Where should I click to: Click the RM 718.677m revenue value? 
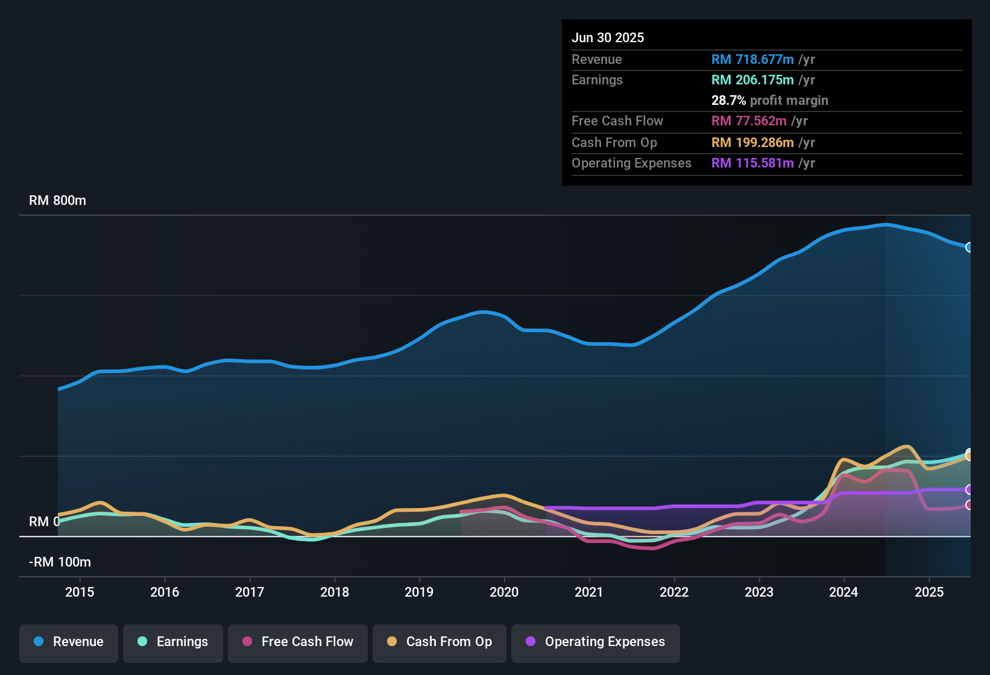tap(752, 59)
